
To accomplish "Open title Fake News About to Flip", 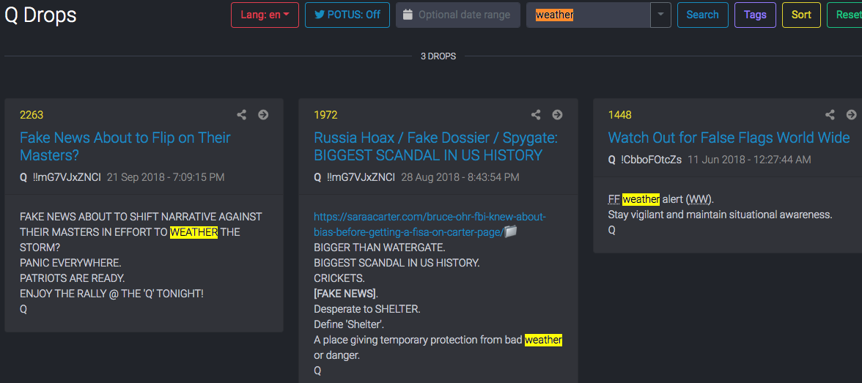I will coord(125,146).
